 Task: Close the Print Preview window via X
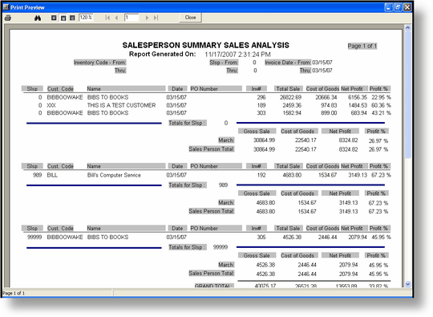coord(407,7)
